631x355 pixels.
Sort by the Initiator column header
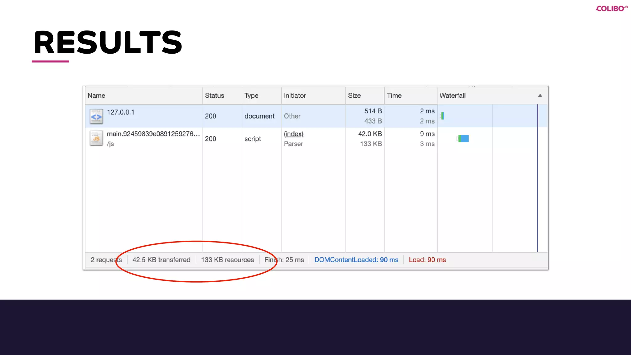(x=295, y=96)
